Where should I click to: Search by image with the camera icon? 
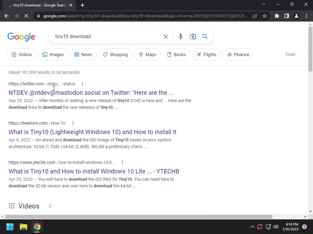pos(193,37)
